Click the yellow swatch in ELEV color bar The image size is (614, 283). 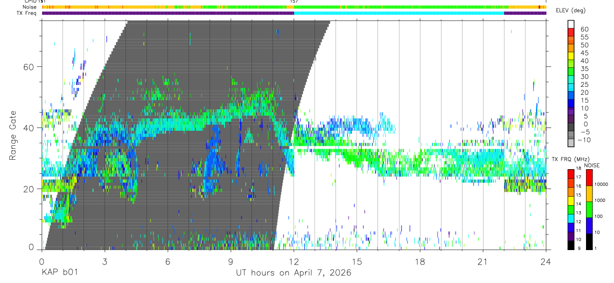tap(570, 55)
